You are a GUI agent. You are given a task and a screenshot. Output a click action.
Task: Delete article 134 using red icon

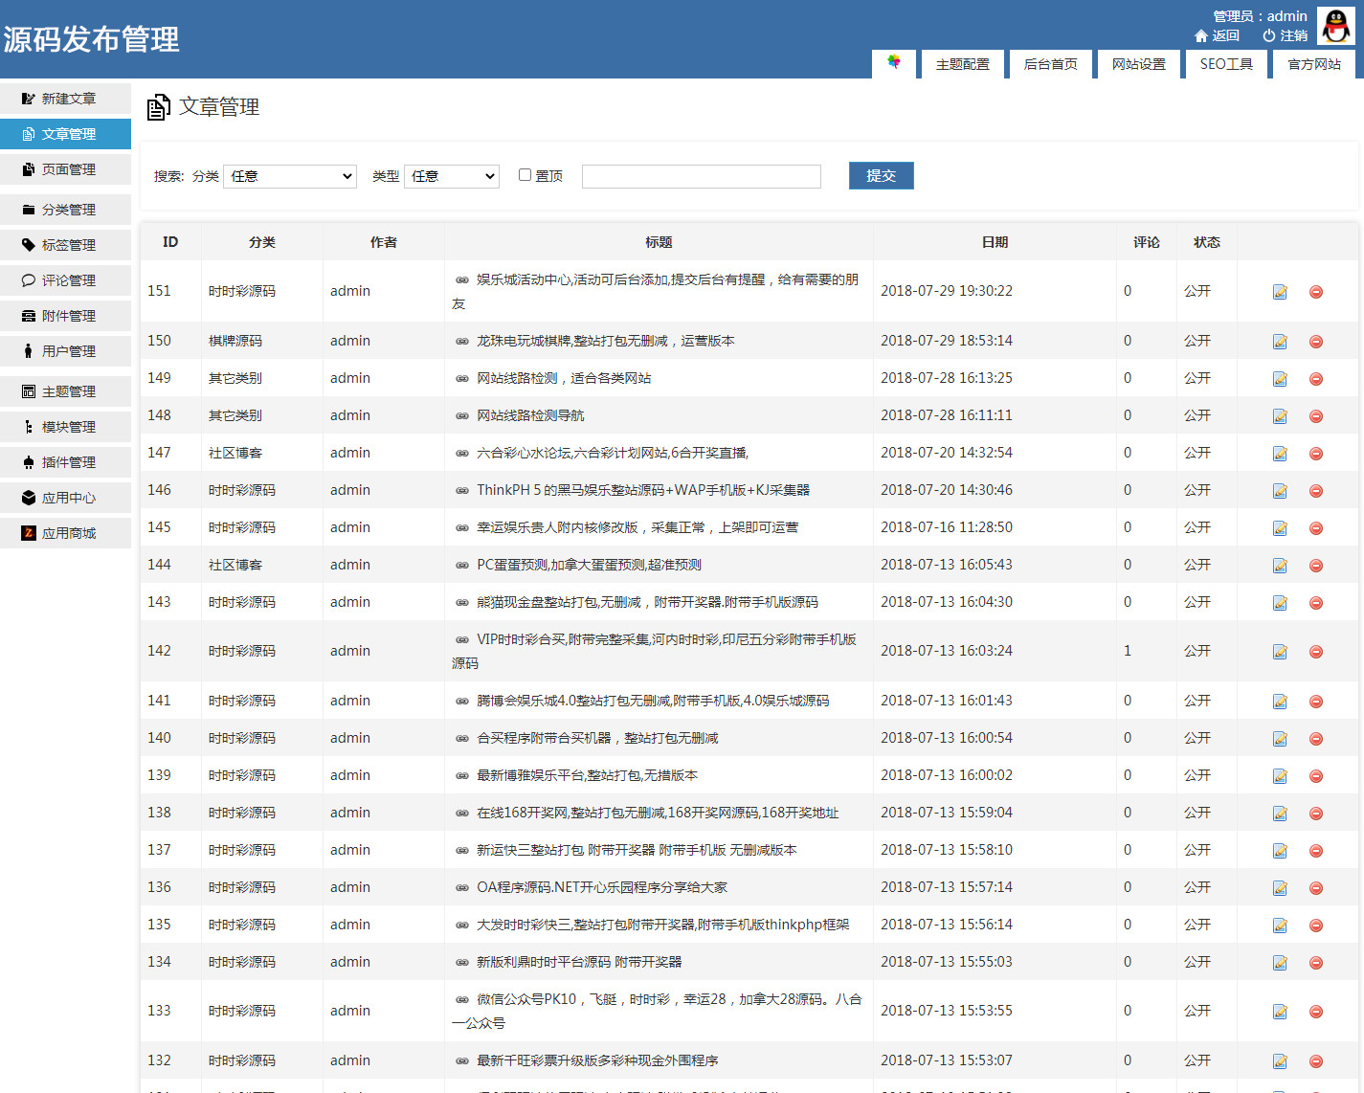[1316, 963]
